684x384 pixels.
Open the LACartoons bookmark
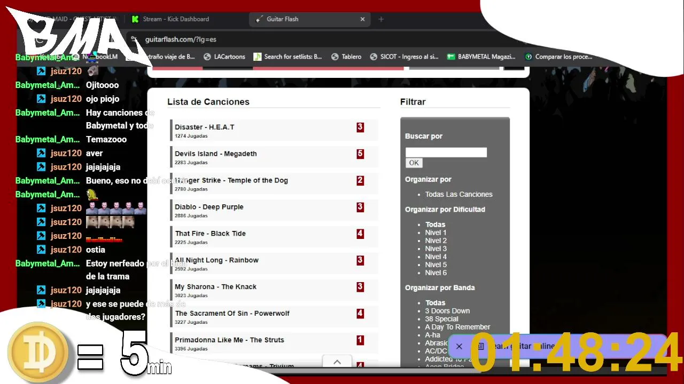(x=224, y=57)
